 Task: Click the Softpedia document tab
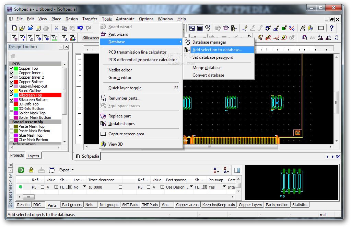pos(87,156)
